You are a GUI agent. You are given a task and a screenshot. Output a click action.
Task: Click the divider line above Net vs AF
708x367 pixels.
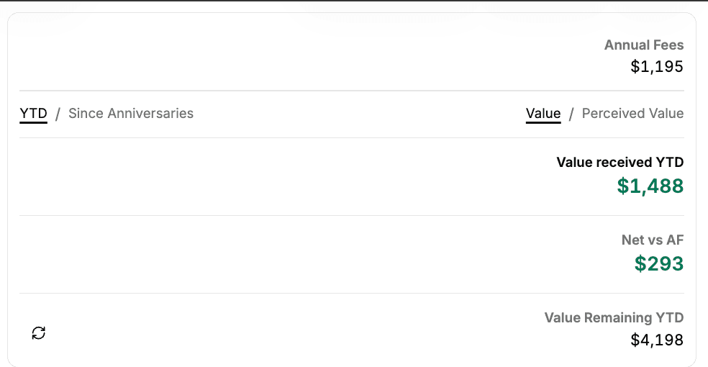tap(351, 215)
